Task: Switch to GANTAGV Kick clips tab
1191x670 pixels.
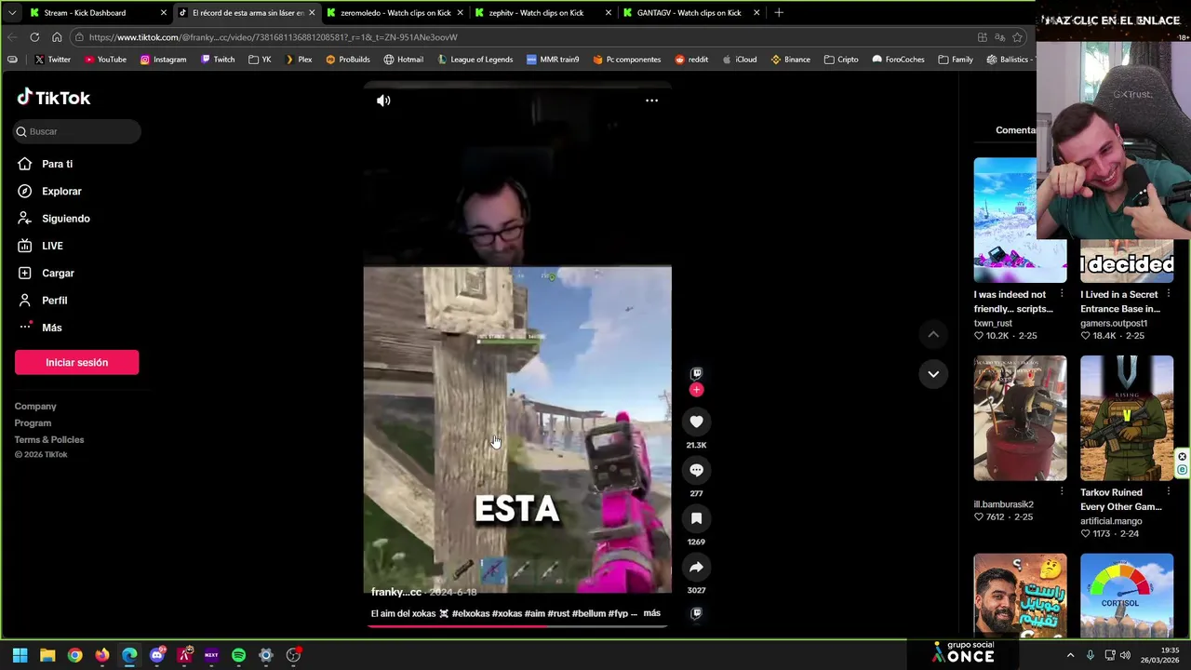Action: pos(692,13)
